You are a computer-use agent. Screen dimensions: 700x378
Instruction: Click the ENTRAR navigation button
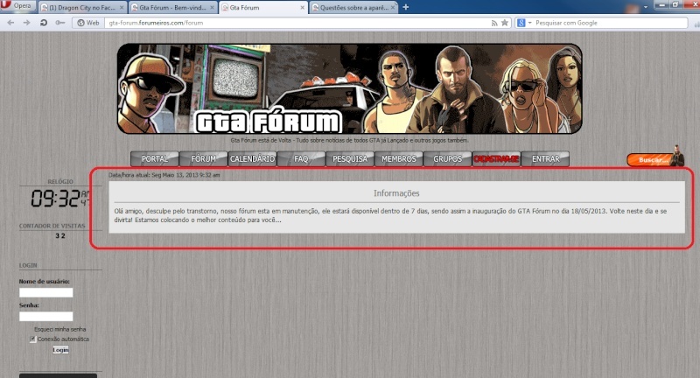tap(545, 159)
